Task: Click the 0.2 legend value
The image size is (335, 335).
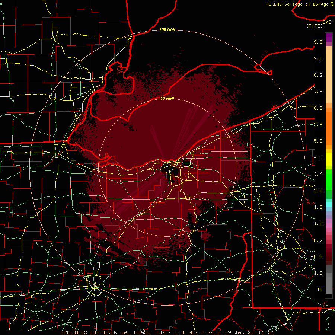Action: [x=318, y=240]
